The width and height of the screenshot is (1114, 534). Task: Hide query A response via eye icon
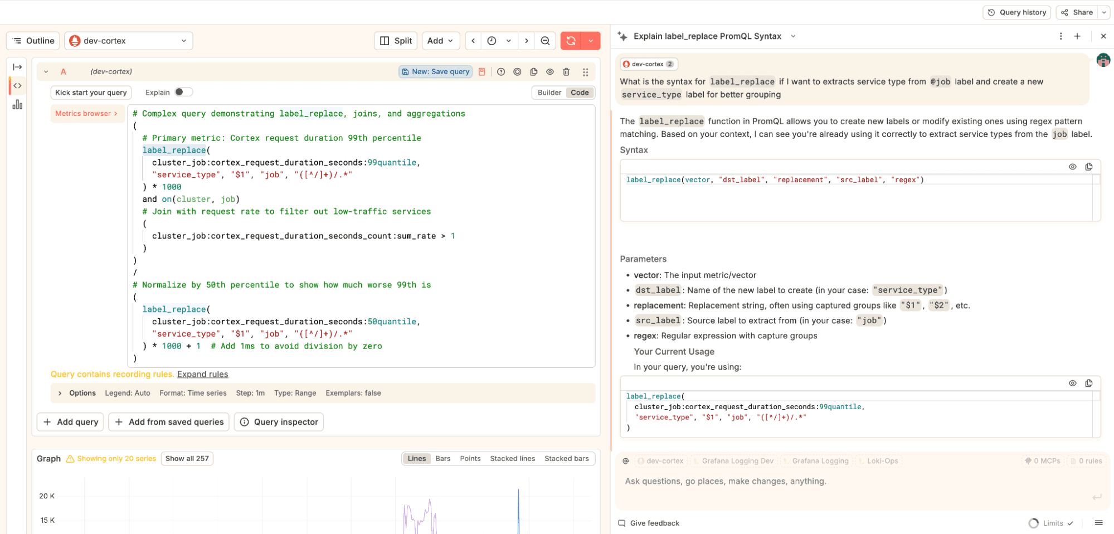pos(550,71)
